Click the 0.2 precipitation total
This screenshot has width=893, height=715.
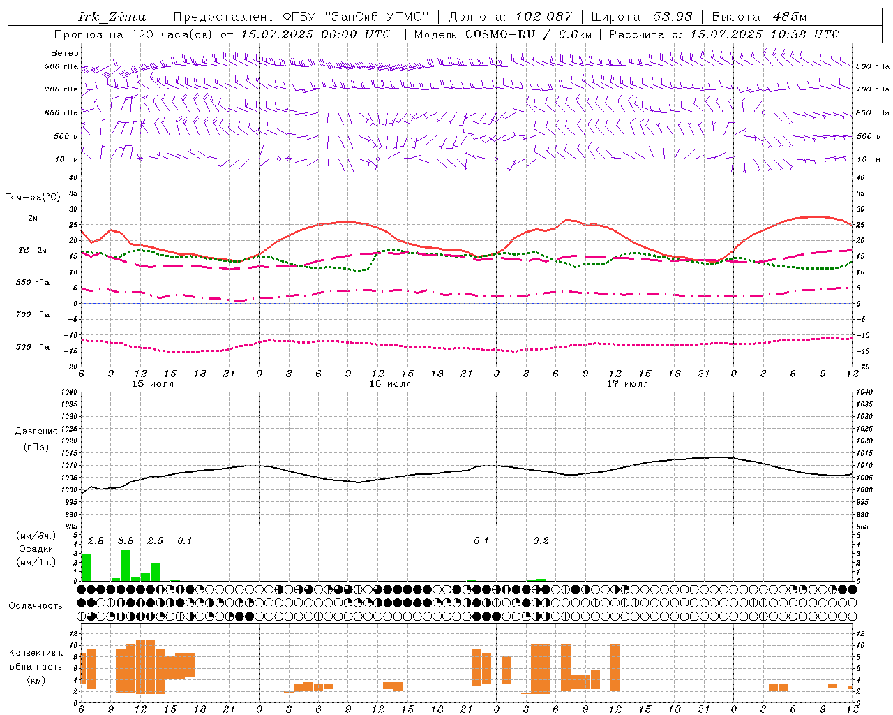pos(541,540)
